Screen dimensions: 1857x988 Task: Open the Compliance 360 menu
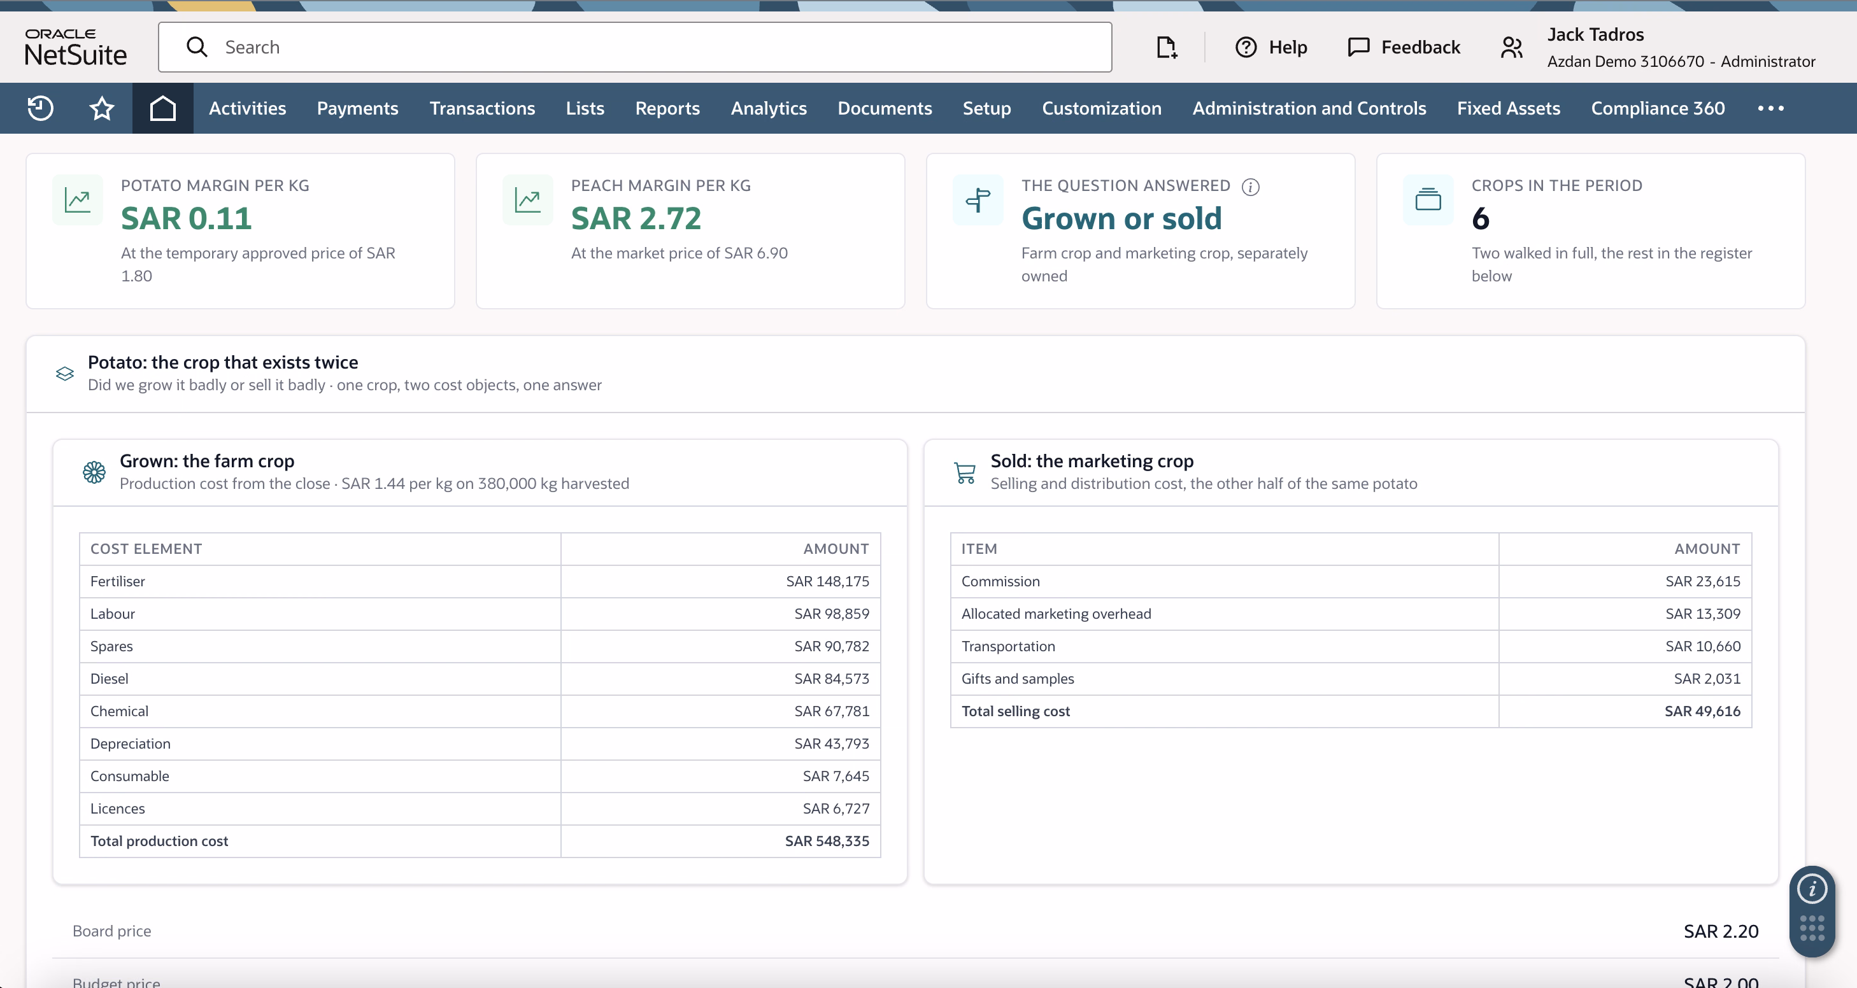click(x=1658, y=108)
